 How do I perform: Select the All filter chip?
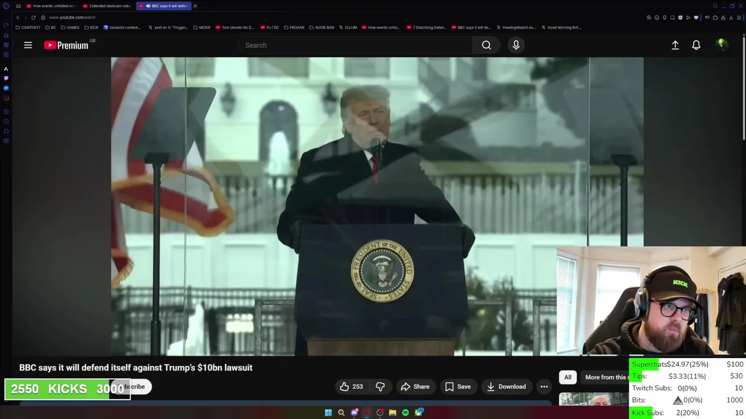pos(568,377)
